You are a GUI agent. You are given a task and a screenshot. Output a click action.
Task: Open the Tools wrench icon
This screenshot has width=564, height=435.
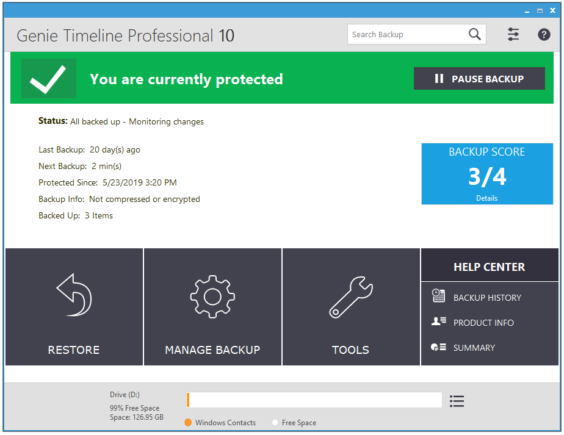point(350,295)
